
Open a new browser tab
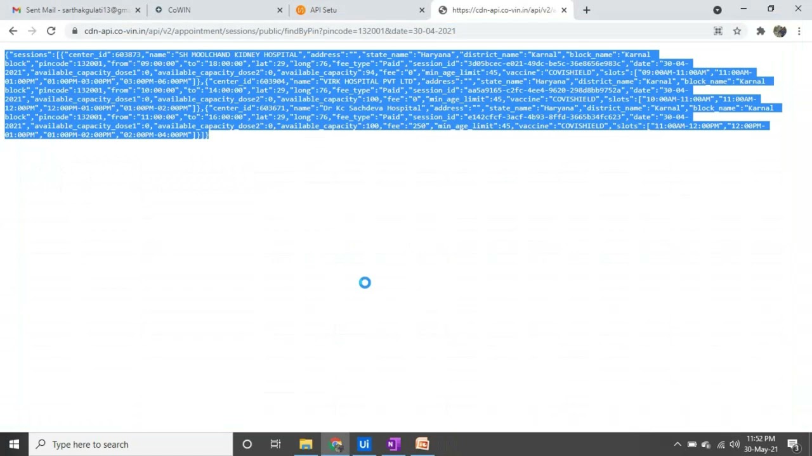pos(586,10)
